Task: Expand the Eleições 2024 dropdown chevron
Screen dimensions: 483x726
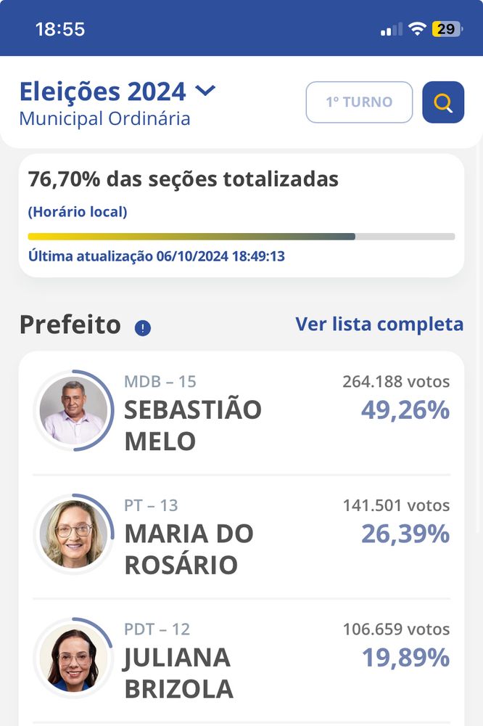Action: (206, 91)
